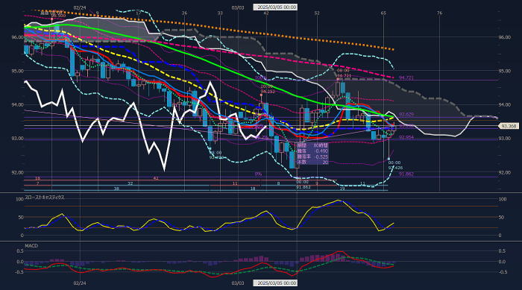Viewport: 522px width, 290px height.
Task: Click stochastic 50 on the left axis
Action: coord(20,218)
